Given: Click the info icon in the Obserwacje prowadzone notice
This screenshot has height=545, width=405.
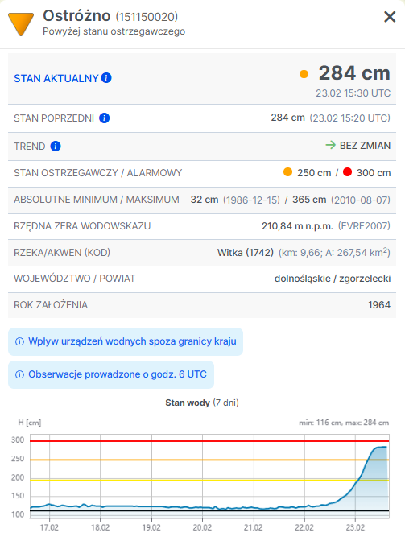Looking at the screenshot, I should click(x=20, y=374).
